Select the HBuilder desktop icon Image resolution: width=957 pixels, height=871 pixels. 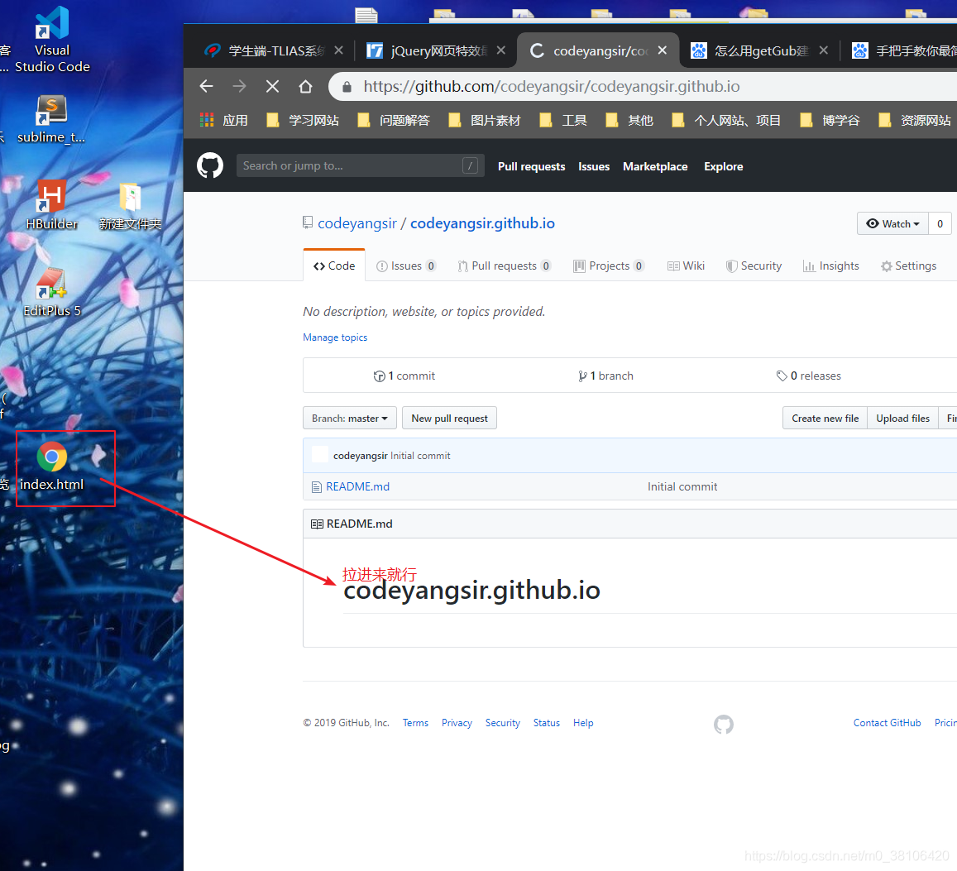(x=52, y=205)
